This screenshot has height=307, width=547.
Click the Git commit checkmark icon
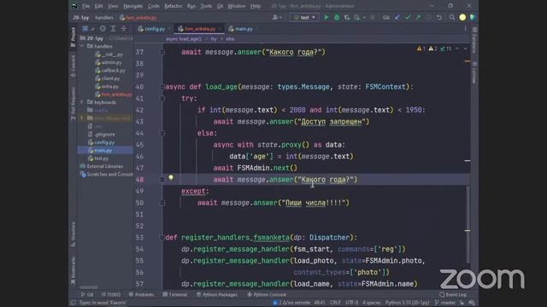(408, 17)
